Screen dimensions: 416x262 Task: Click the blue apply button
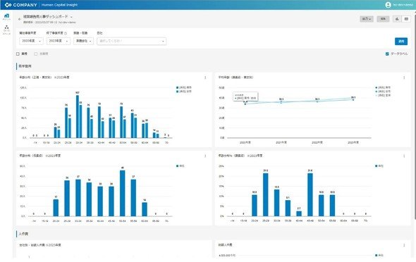point(401,42)
